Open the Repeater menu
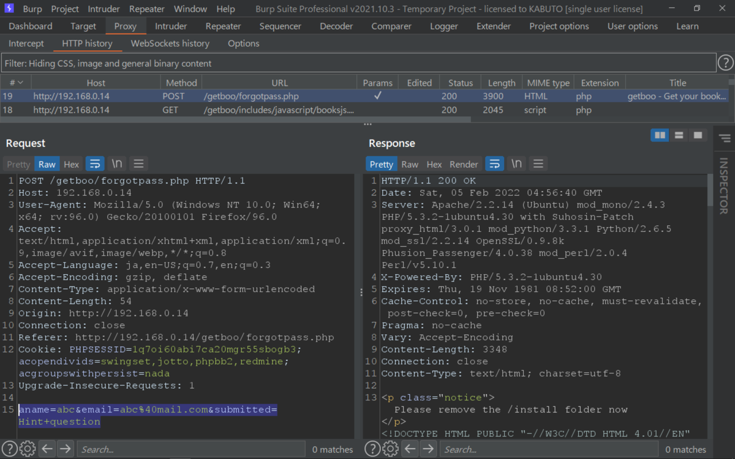 [x=147, y=9]
